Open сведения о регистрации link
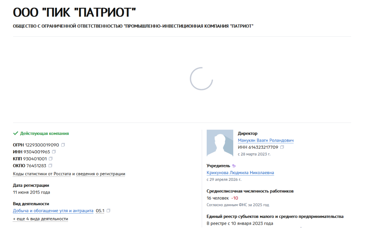 tap(101, 174)
